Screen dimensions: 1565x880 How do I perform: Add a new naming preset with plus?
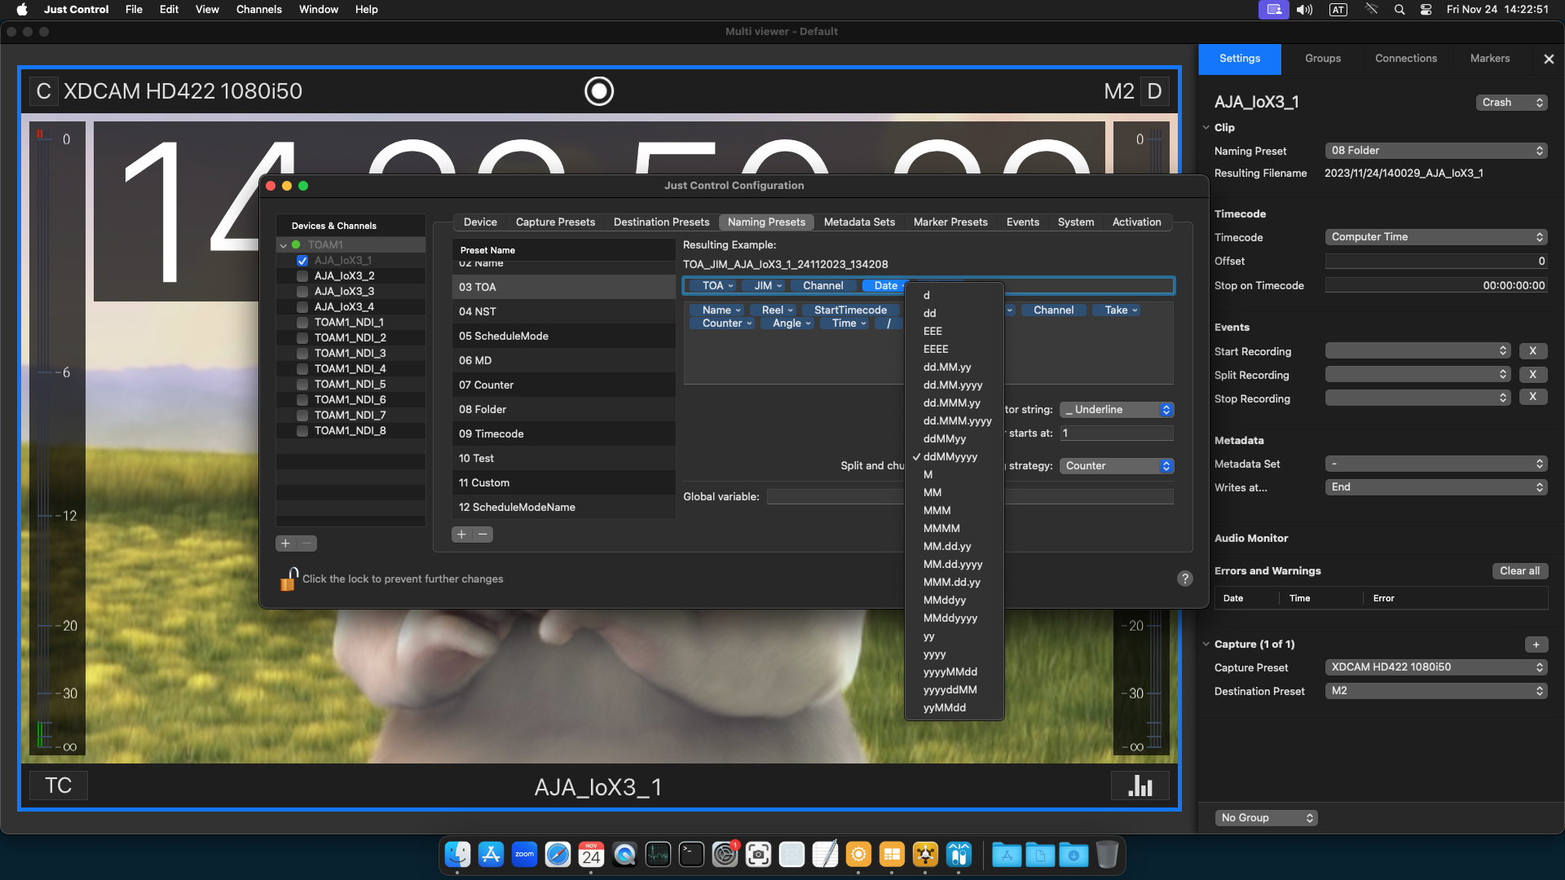point(461,535)
